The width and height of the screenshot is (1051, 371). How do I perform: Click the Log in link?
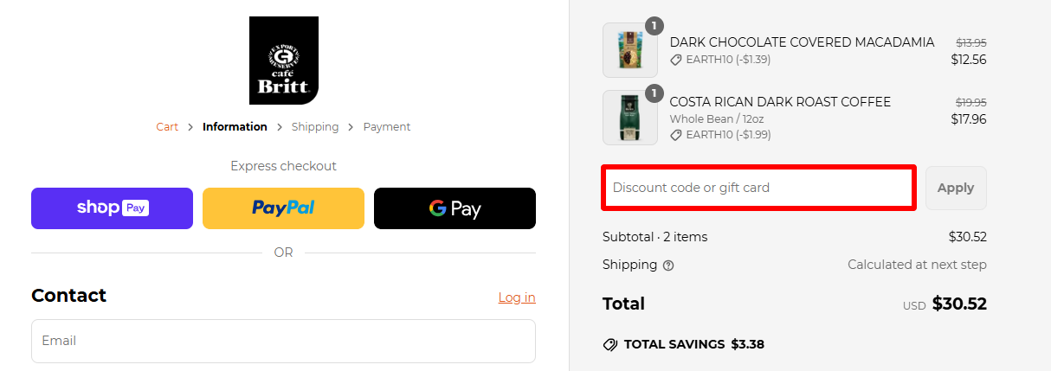[517, 297]
